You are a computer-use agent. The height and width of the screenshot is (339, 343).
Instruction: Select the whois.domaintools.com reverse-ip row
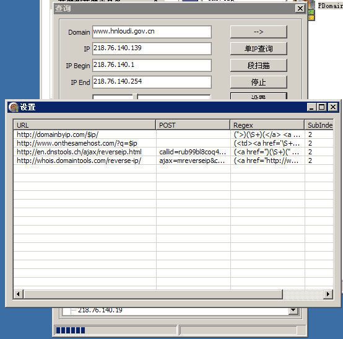point(173,161)
